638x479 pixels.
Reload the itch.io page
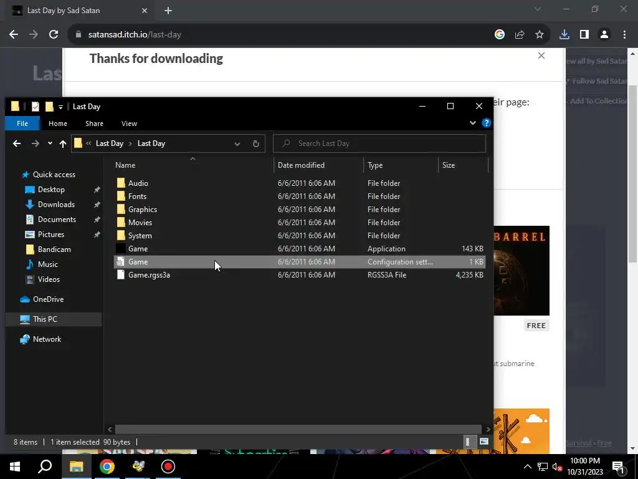pos(54,35)
